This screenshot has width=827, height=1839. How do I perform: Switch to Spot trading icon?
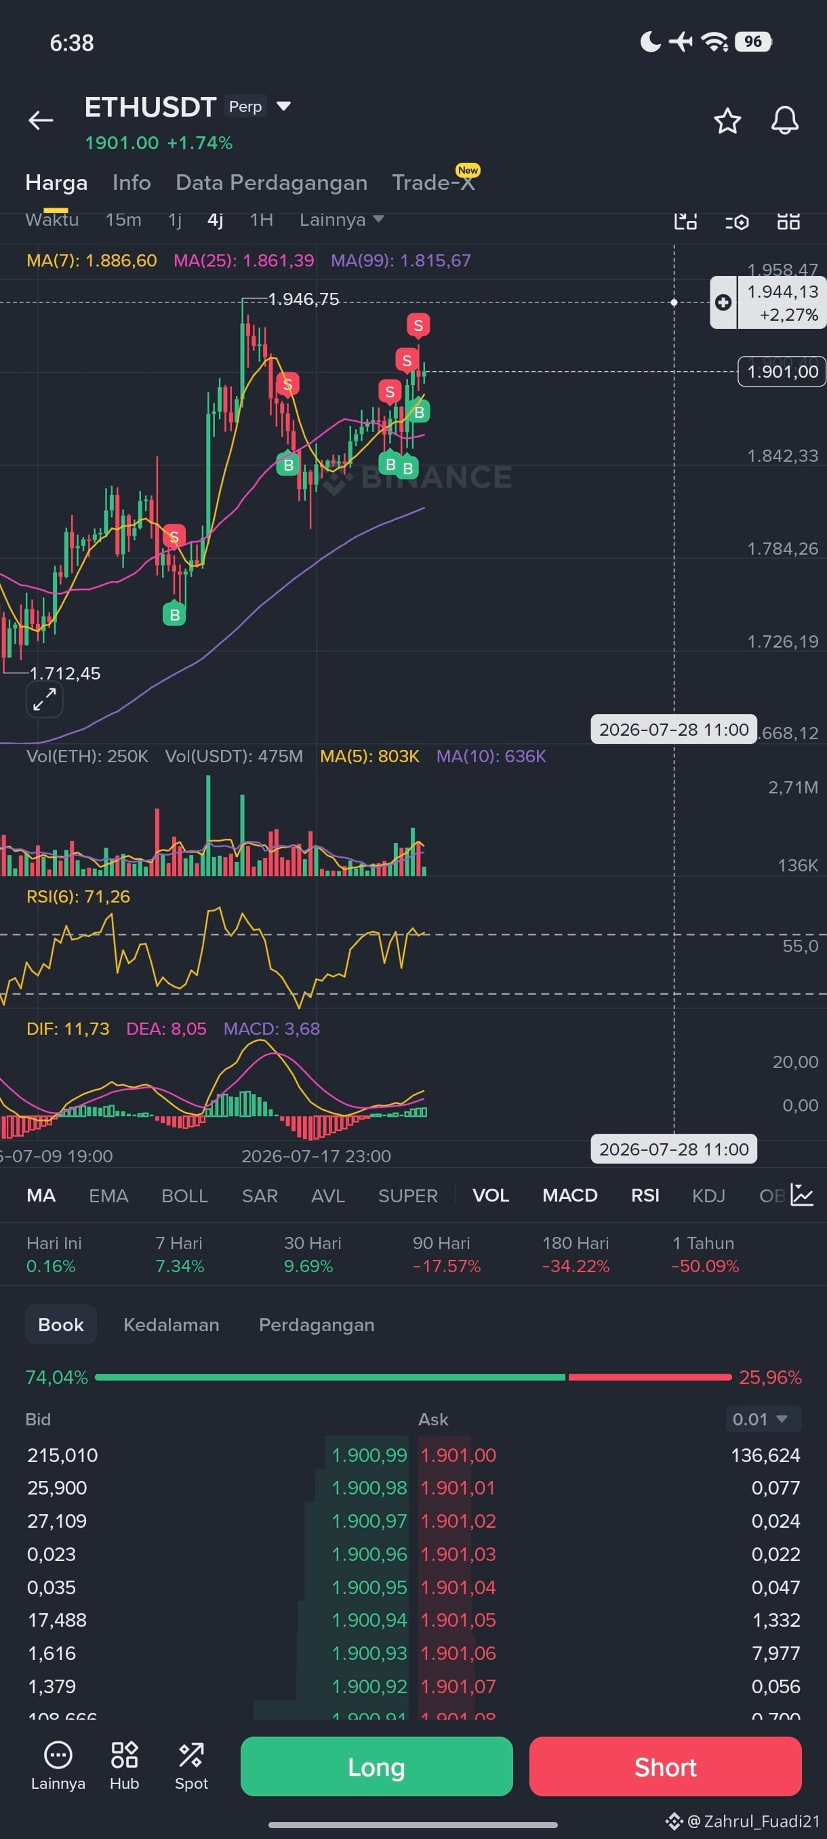click(191, 1766)
